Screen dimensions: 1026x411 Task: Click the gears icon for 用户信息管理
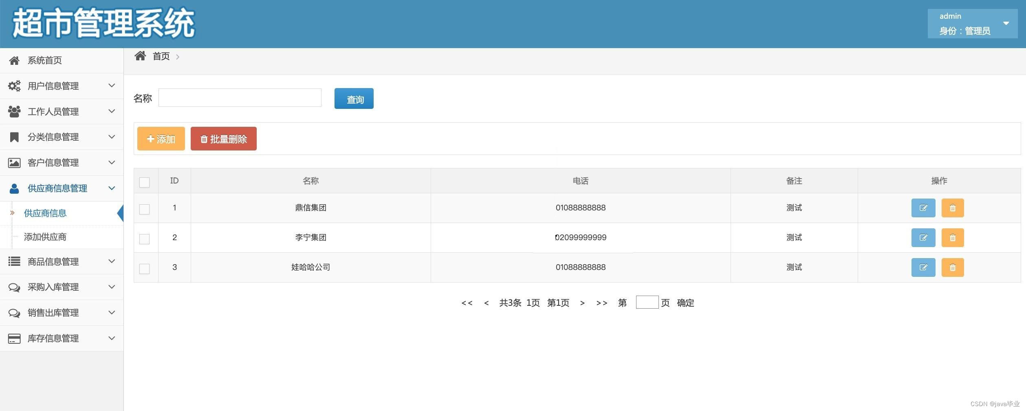(x=14, y=86)
